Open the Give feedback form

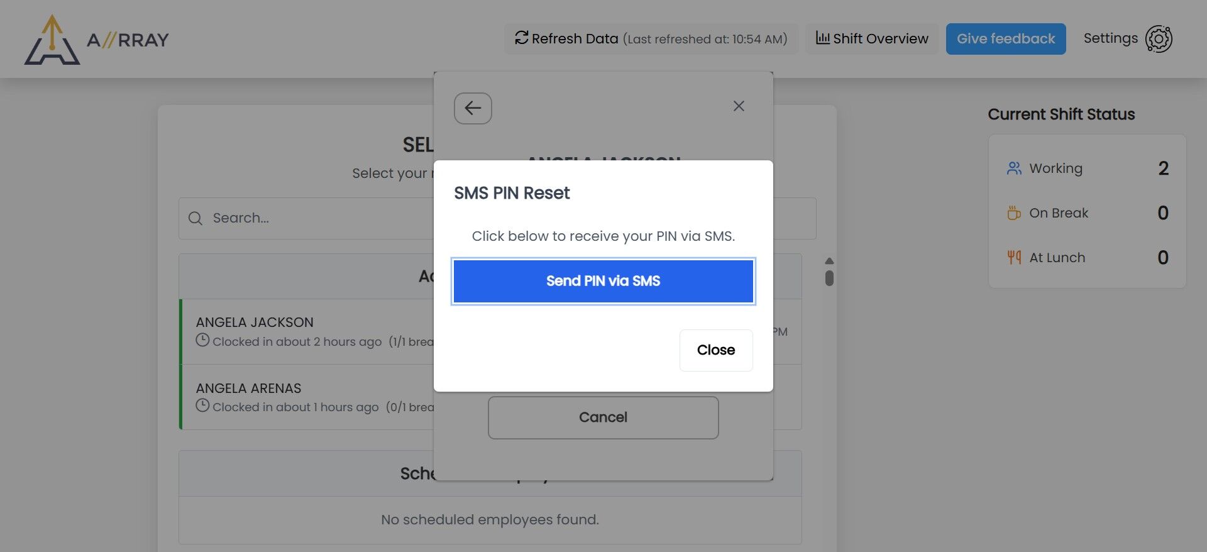tap(1006, 39)
